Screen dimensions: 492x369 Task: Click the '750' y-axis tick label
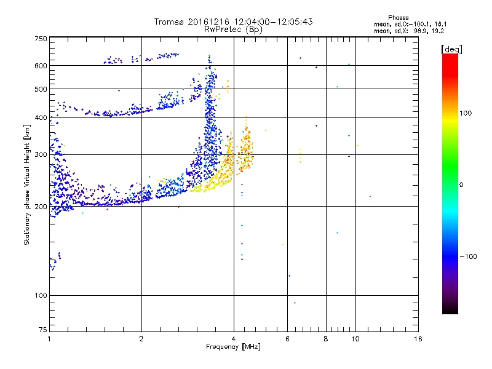41,39
